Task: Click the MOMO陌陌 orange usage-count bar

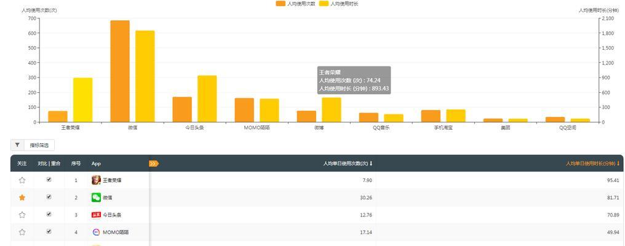Action: tap(244, 110)
